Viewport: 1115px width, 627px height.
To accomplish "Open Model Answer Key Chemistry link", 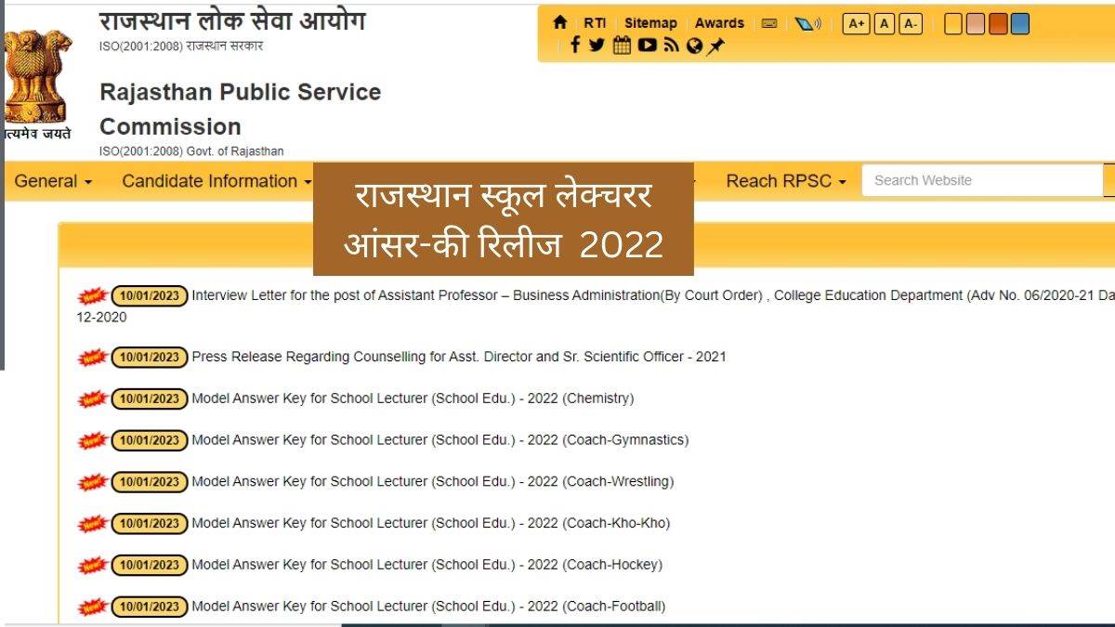I will tap(413, 398).
